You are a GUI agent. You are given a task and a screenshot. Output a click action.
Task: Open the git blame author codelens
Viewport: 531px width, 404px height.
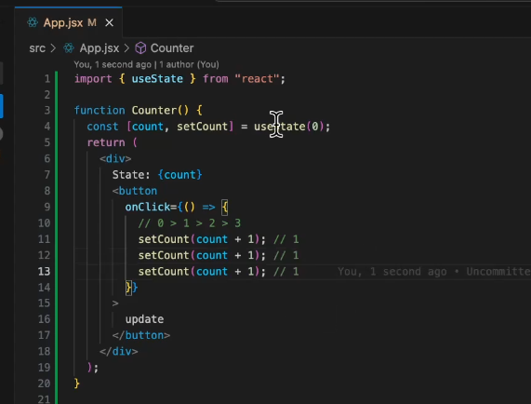click(x=146, y=64)
